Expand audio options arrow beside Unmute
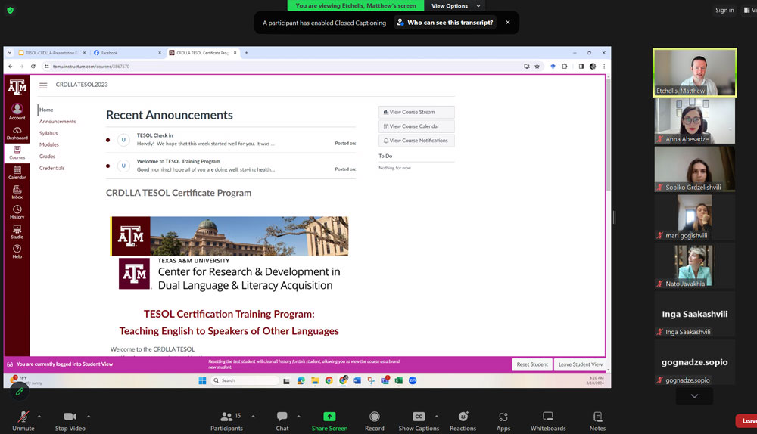 pyautogui.click(x=39, y=417)
